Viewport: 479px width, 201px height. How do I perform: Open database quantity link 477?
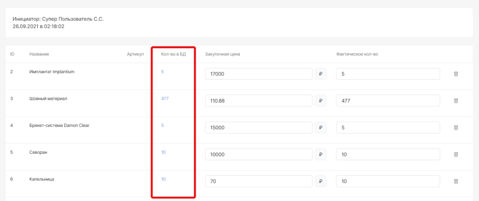coord(165,98)
